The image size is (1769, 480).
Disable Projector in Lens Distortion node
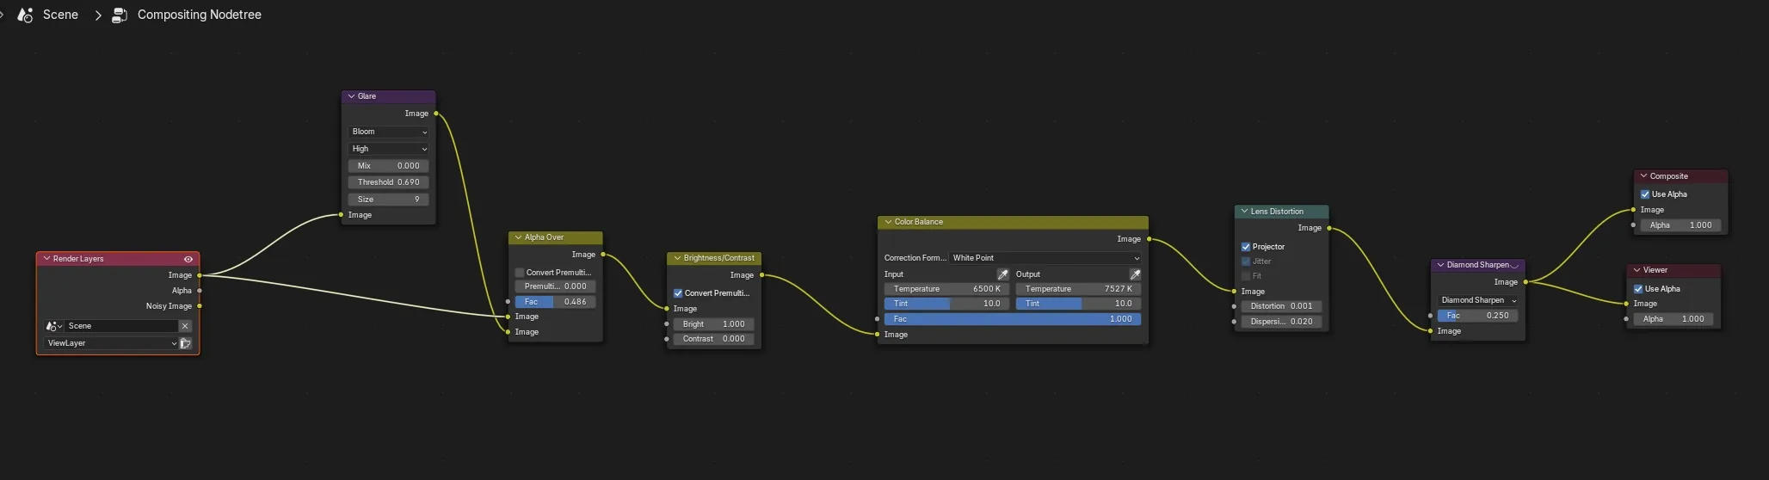pyautogui.click(x=1245, y=247)
